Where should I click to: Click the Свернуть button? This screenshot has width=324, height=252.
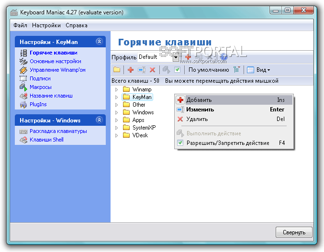[x=294, y=232]
